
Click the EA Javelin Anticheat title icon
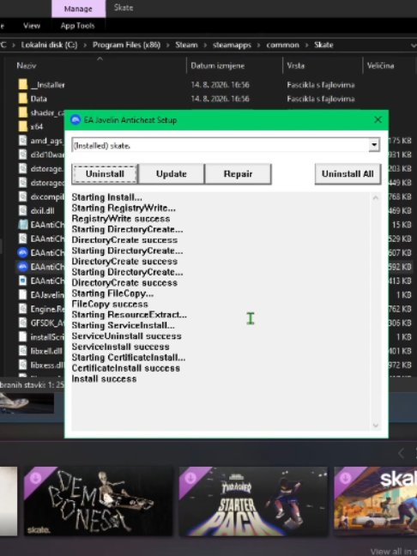pyautogui.click(x=76, y=120)
